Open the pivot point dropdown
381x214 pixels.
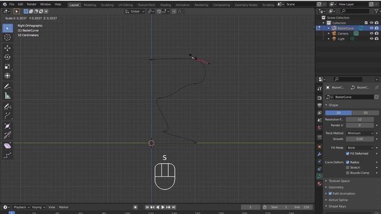coord(151,11)
